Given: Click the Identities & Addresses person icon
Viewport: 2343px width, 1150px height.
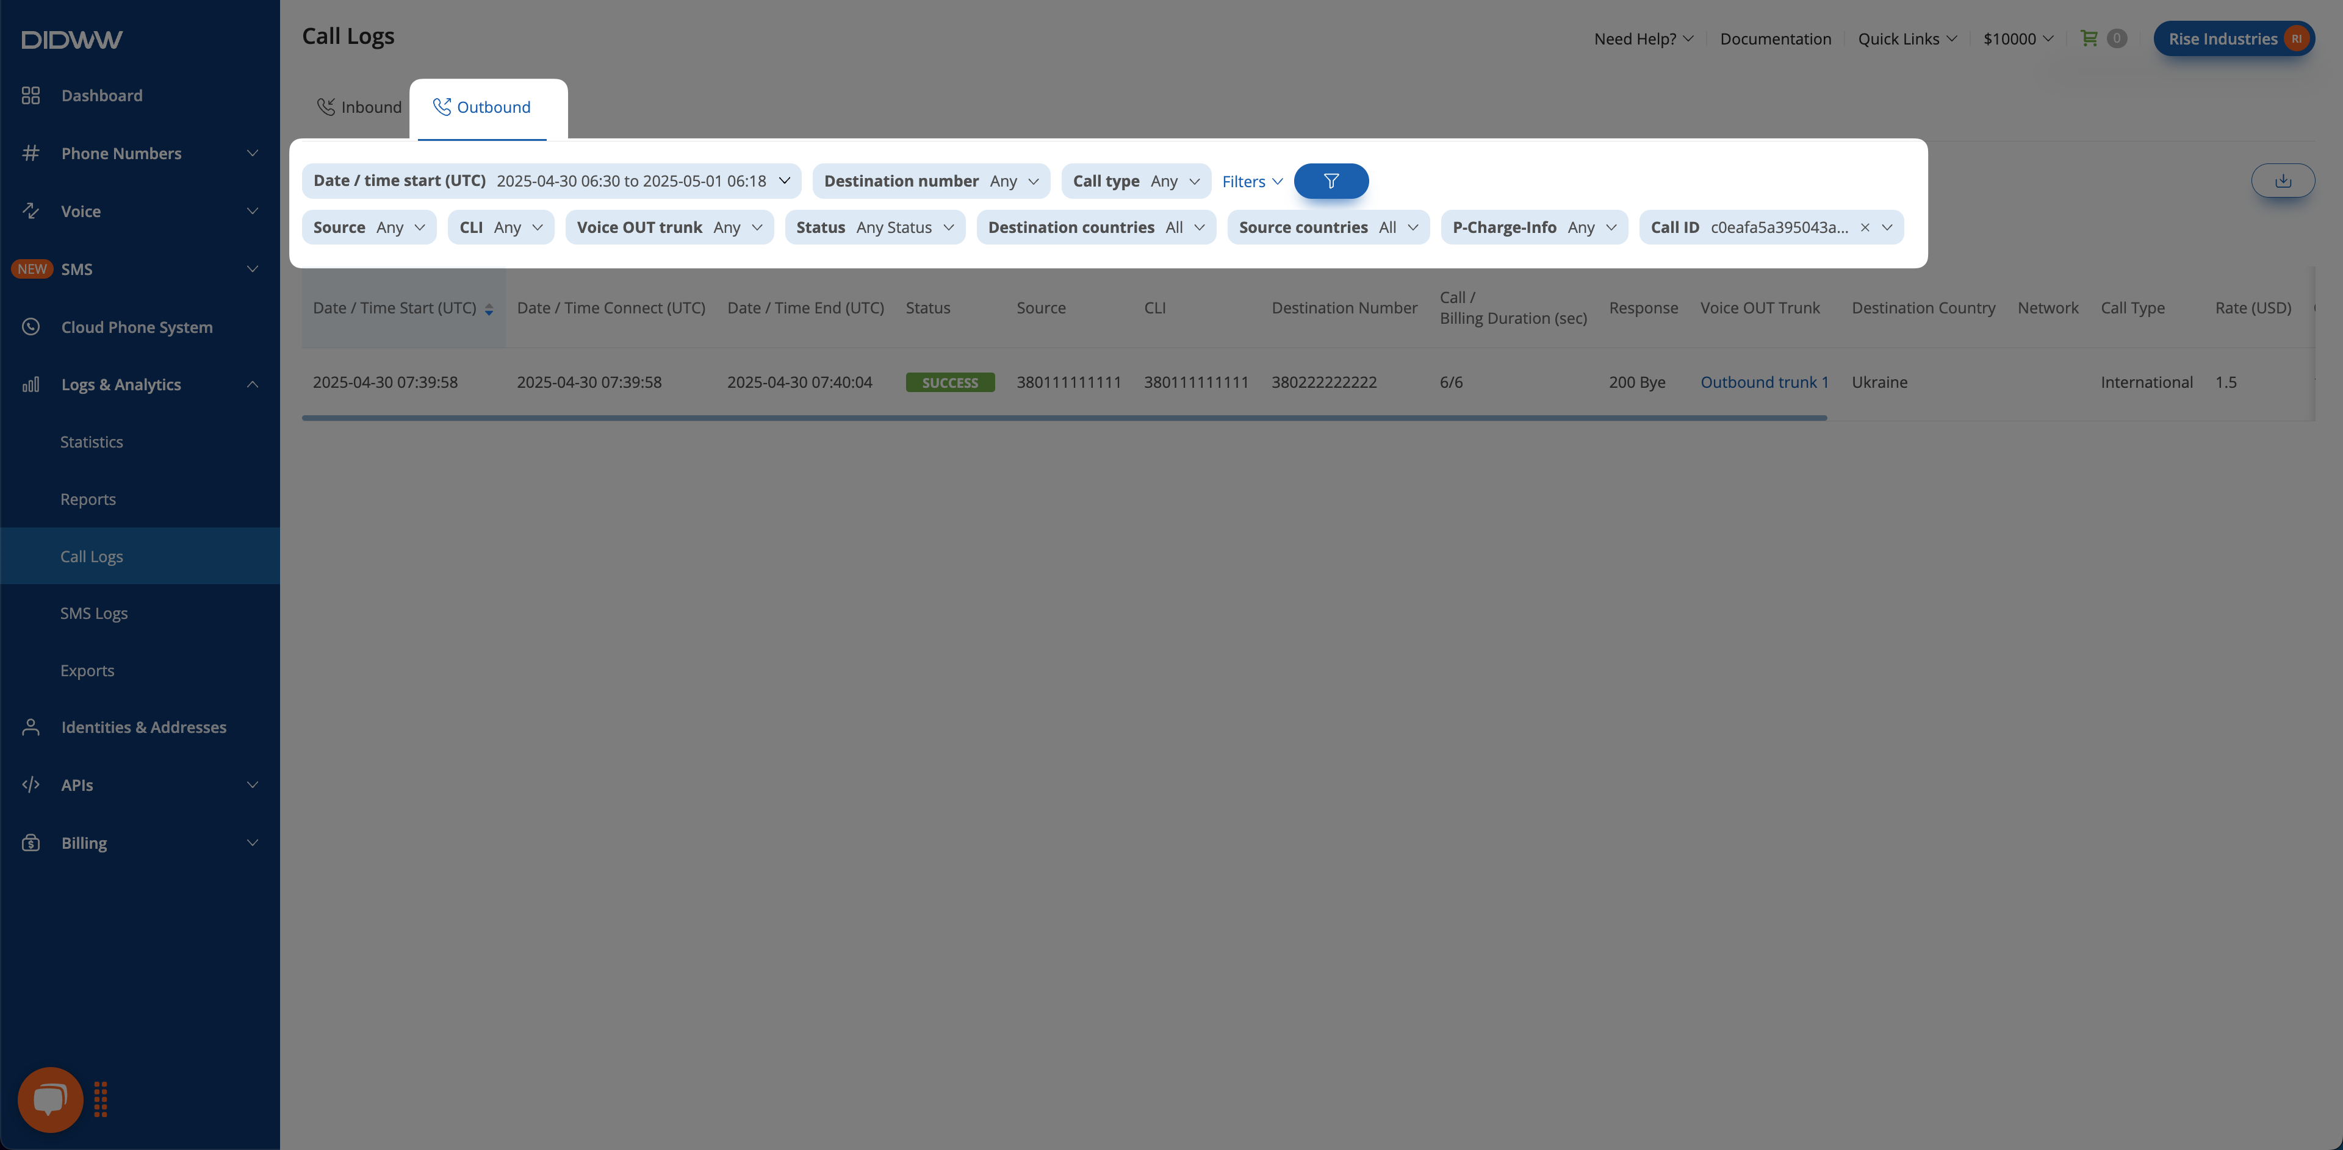Looking at the screenshot, I should click(x=31, y=727).
